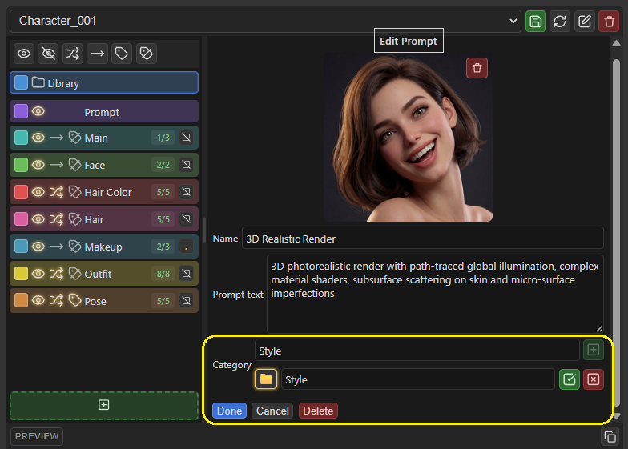Toggle the shuffle icon on Outfit row
The height and width of the screenshot is (449, 628).
click(56, 274)
